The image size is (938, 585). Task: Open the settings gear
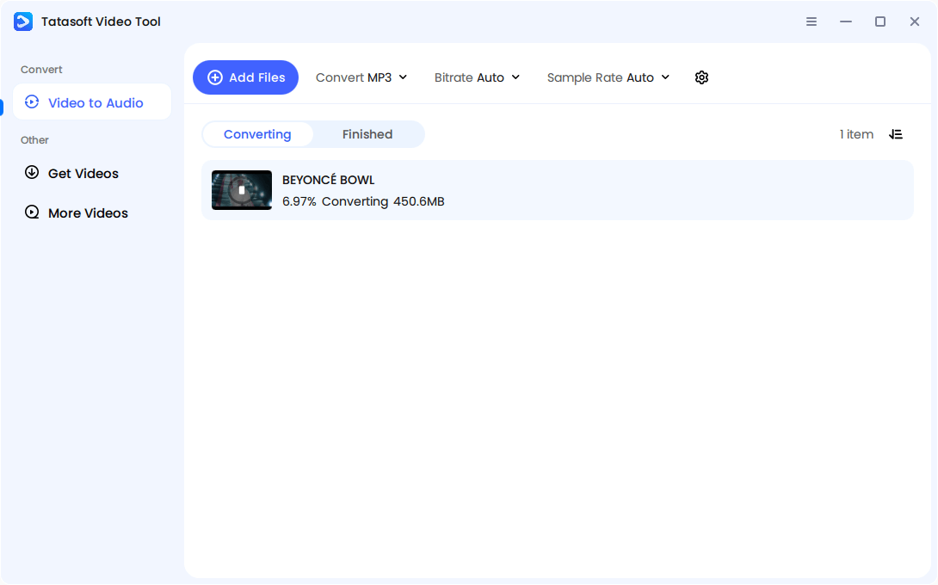click(701, 77)
